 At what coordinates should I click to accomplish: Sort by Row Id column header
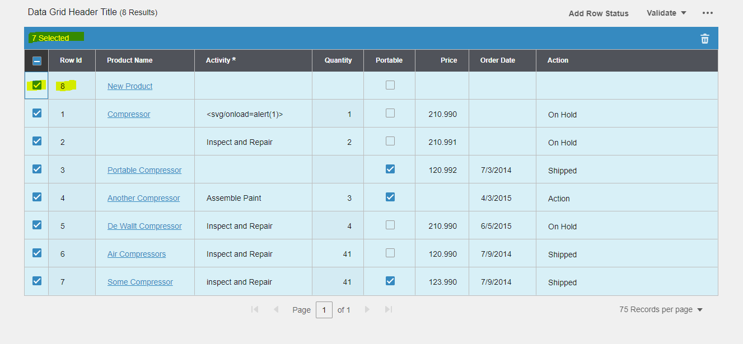click(71, 60)
